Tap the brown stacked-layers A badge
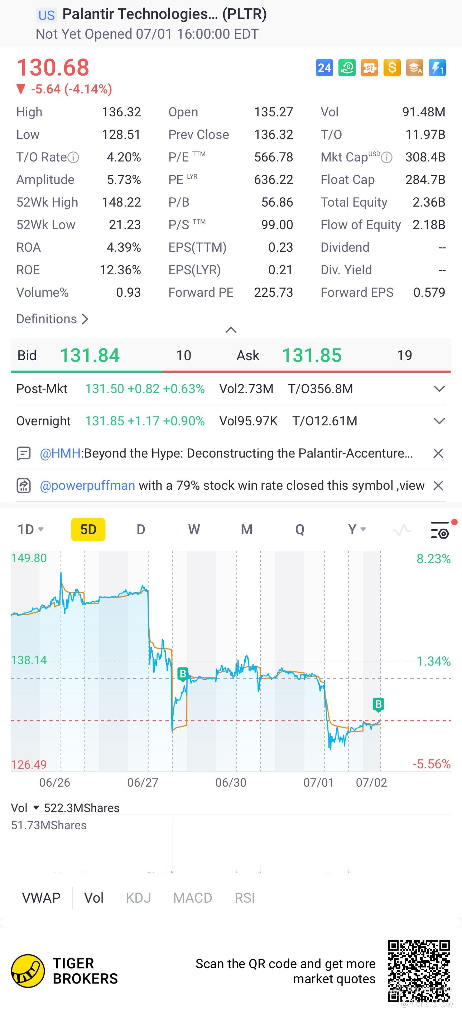This screenshot has height=1014, width=462. [x=415, y=68]
